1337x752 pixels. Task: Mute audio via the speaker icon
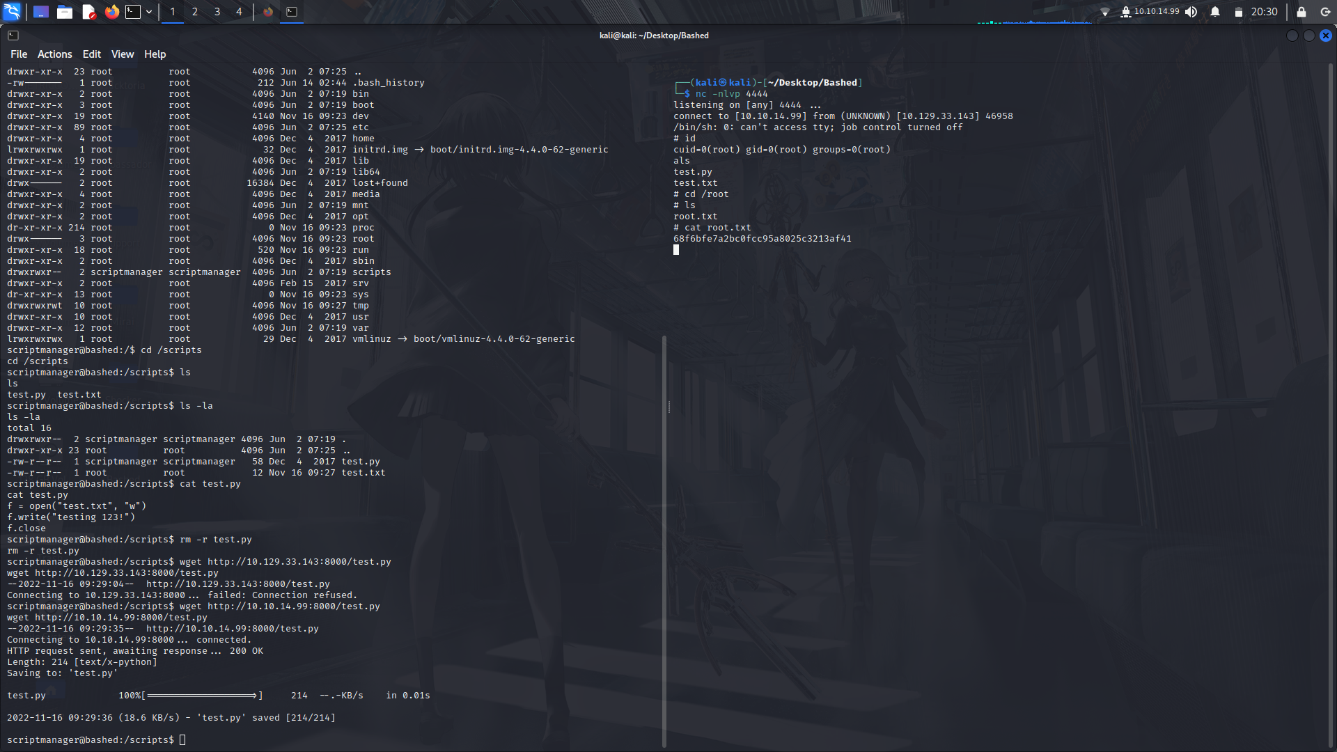(1191, 11)
